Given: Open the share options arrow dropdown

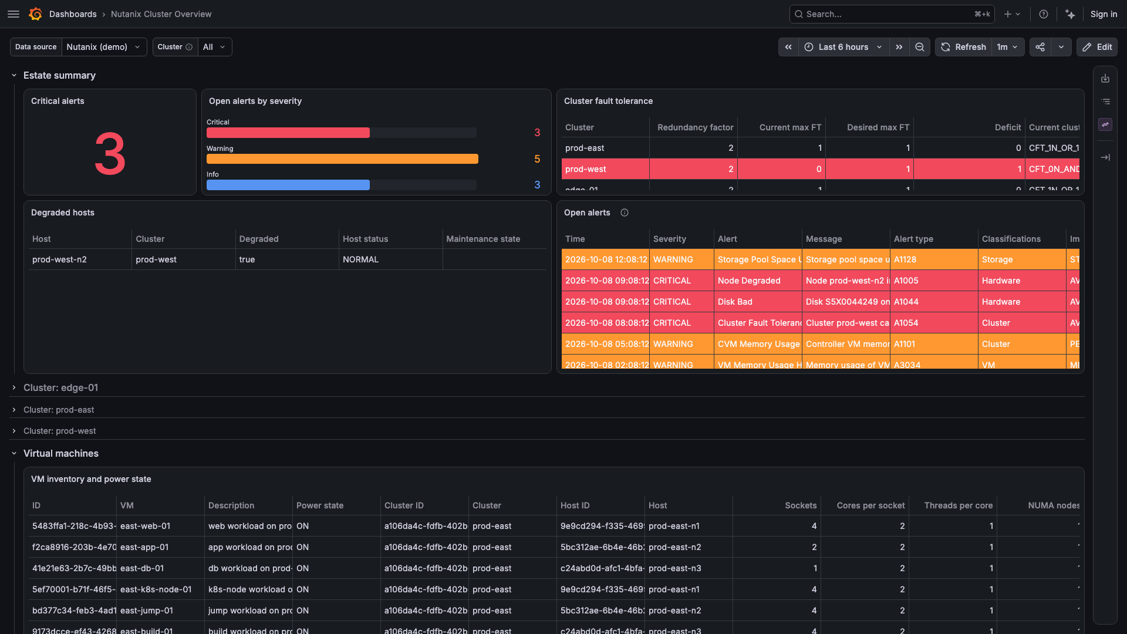Looking at the screenshot, I should pyautogui.click(x=1061, y=47).
